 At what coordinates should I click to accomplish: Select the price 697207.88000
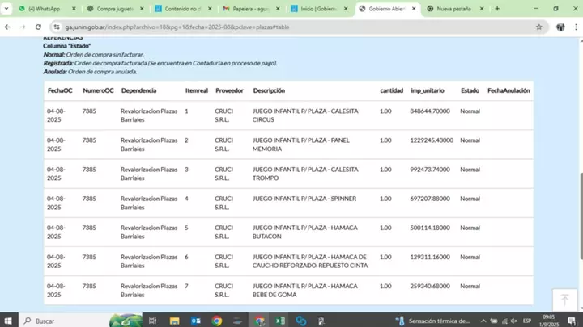[430, 199]
